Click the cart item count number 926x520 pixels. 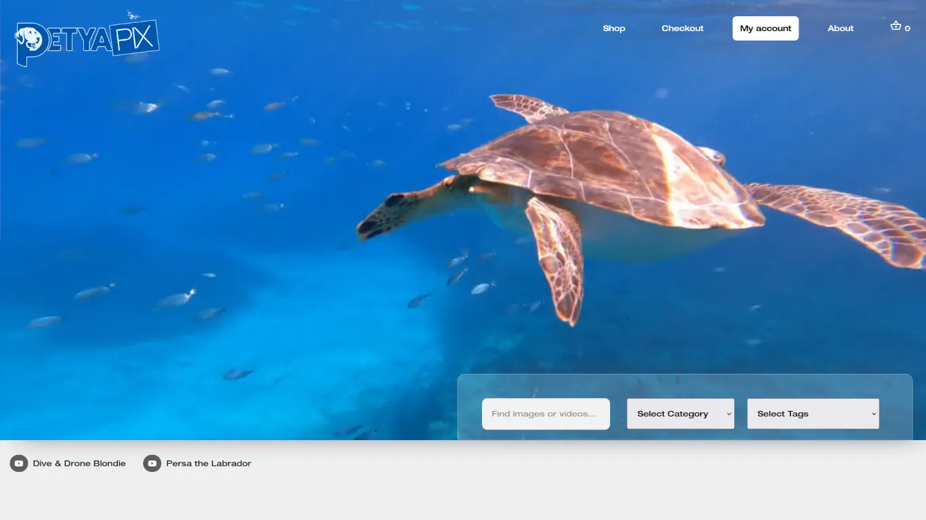(908, 28)
